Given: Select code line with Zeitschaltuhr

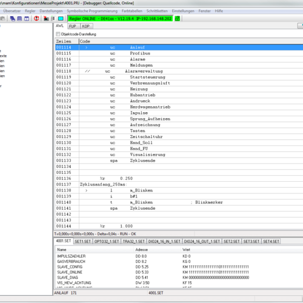Looking at the screenshot, I should [179, 137].
